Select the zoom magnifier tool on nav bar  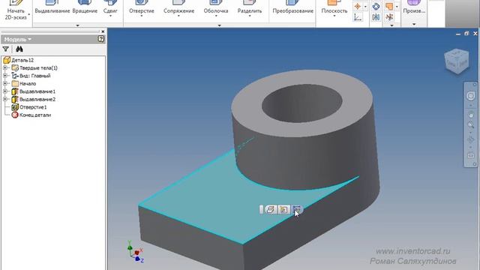470,125
